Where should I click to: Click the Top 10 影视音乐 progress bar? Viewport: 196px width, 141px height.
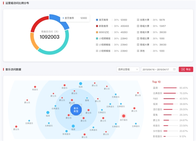pos(171,136)
